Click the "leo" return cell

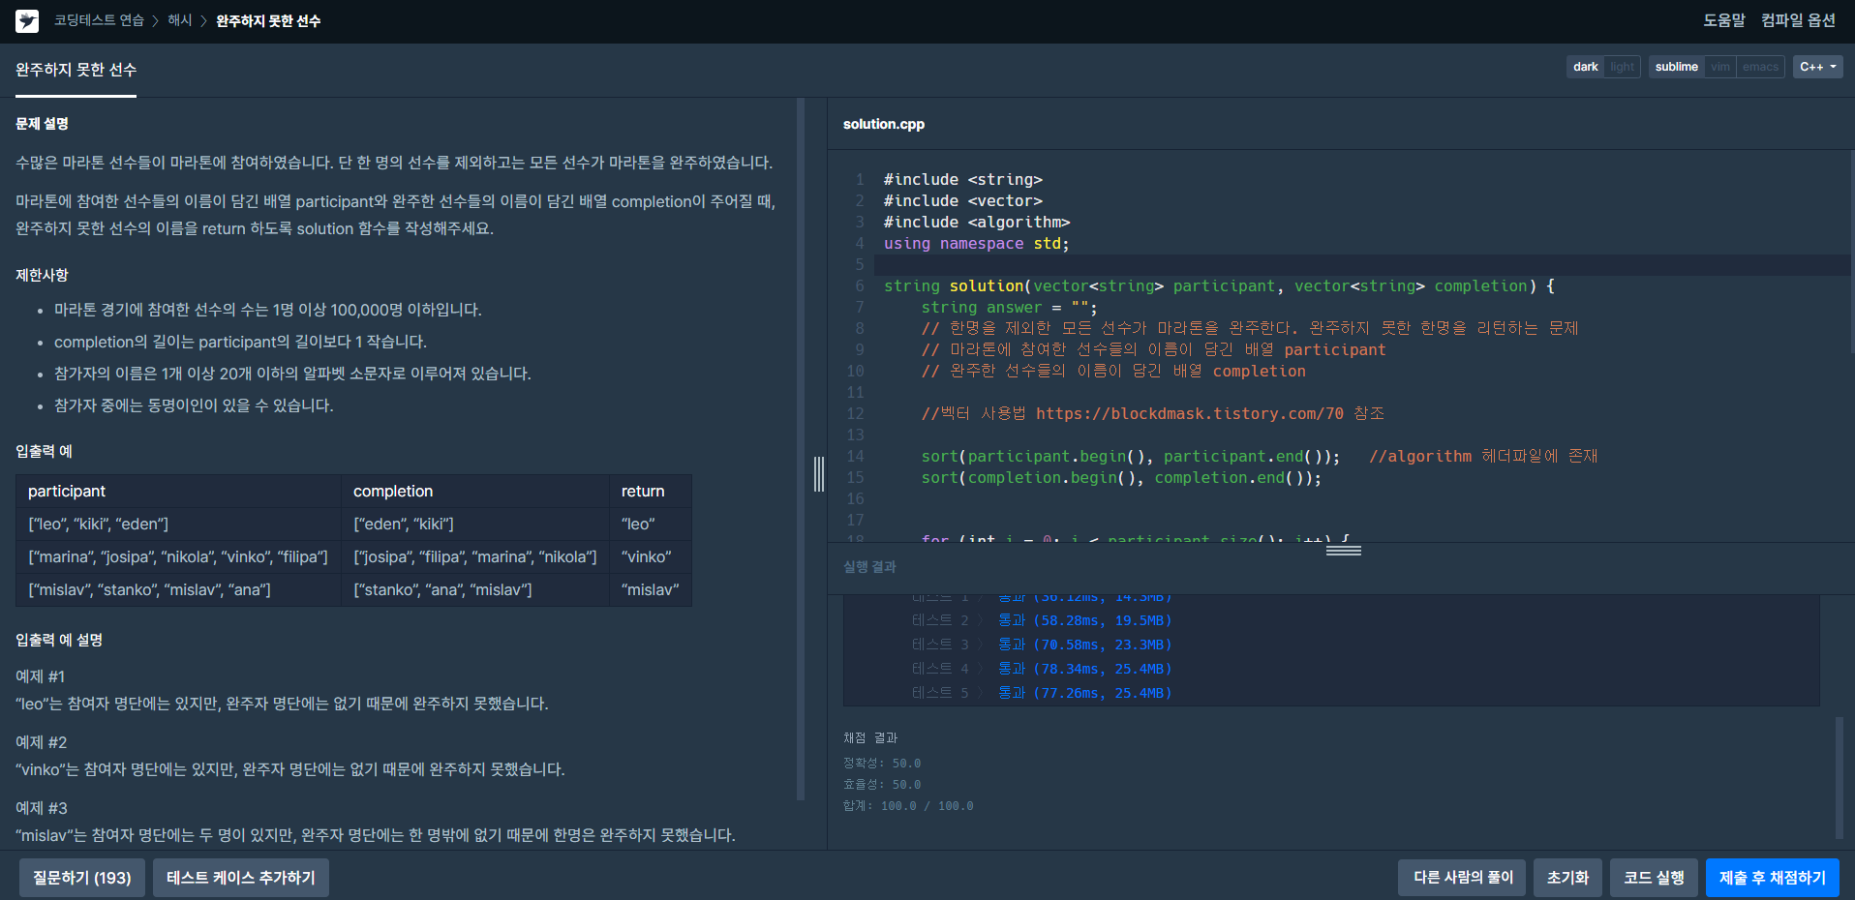[651, 525]
